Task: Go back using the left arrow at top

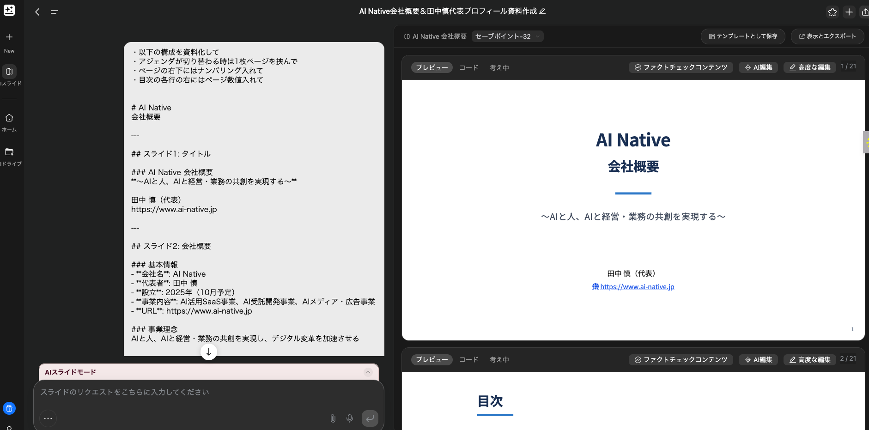Action: [x=37, y=12]
